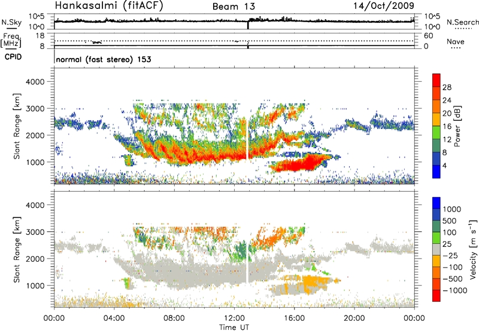Click the 'CPID' row label

[13, 57]
